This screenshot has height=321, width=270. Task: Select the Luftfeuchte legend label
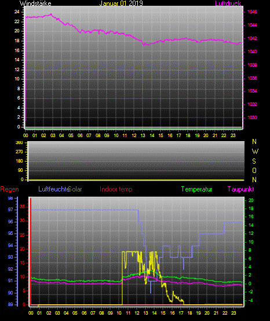point(54,189)
